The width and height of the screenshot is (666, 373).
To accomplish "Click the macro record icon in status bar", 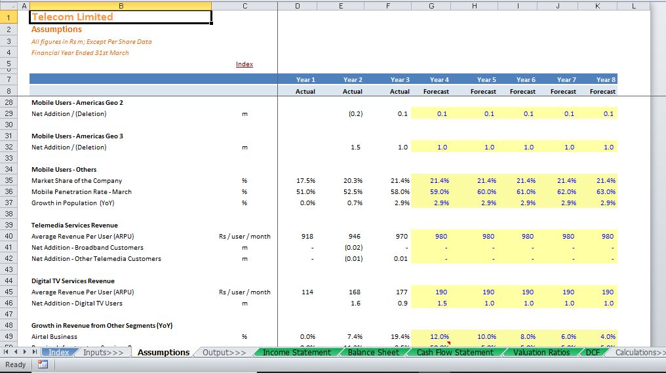I will tap(43, 364).
